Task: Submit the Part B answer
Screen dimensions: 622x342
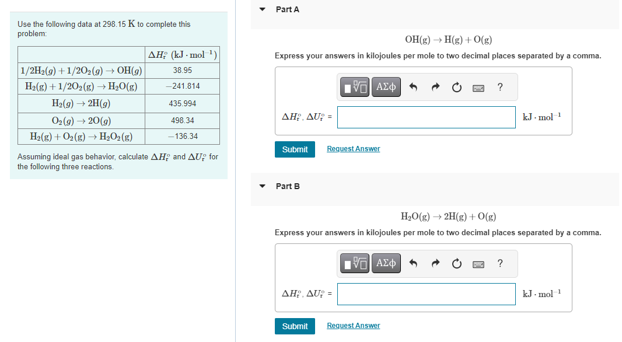Action: tap(295, 326)
